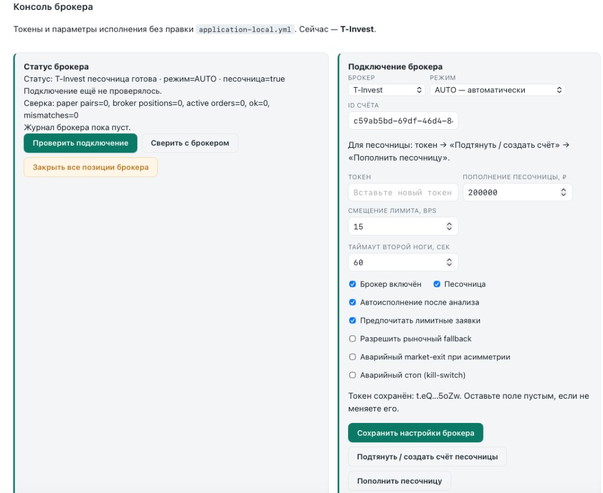This screenshot has width=603, height=493.
Task: Uncheck 'Автоисполнение после анализа' checkbox
Action: pyautogui.click(x=352, y=302)
